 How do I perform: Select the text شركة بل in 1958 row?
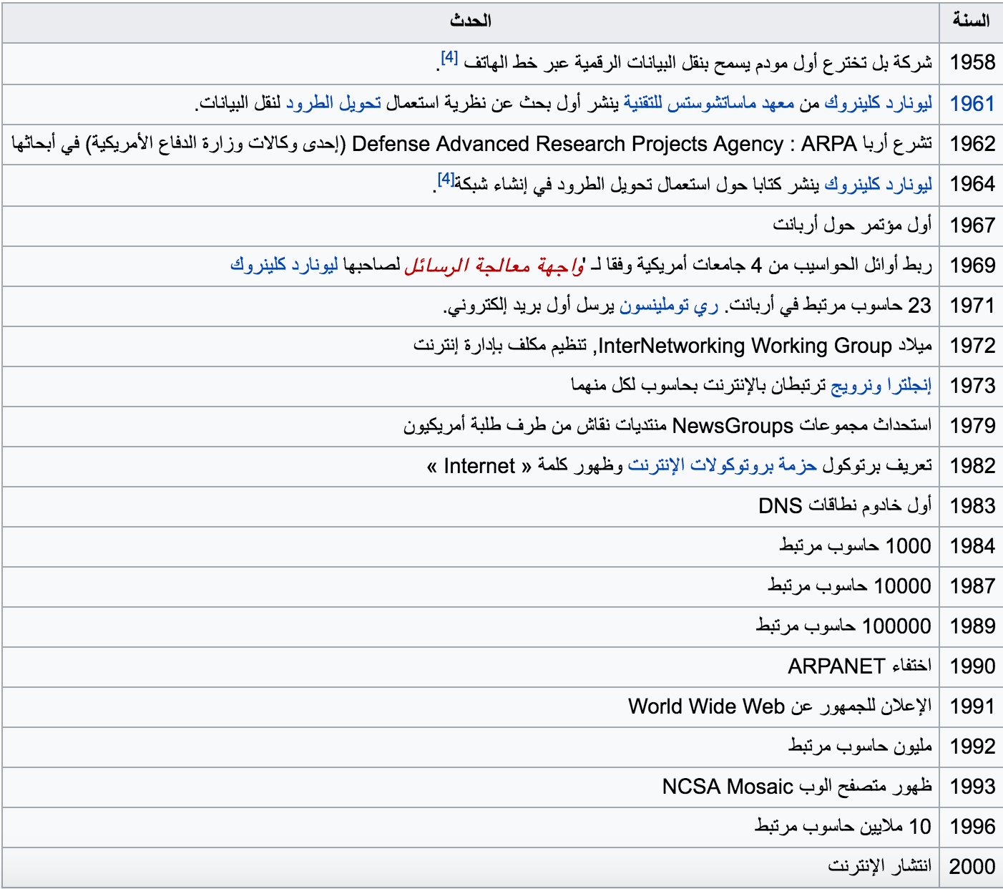point(901,63)
